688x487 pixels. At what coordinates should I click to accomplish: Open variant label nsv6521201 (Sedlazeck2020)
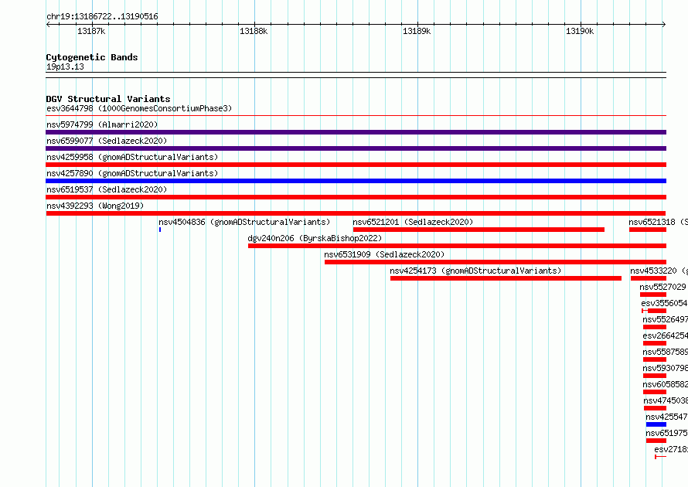point(413,222)
